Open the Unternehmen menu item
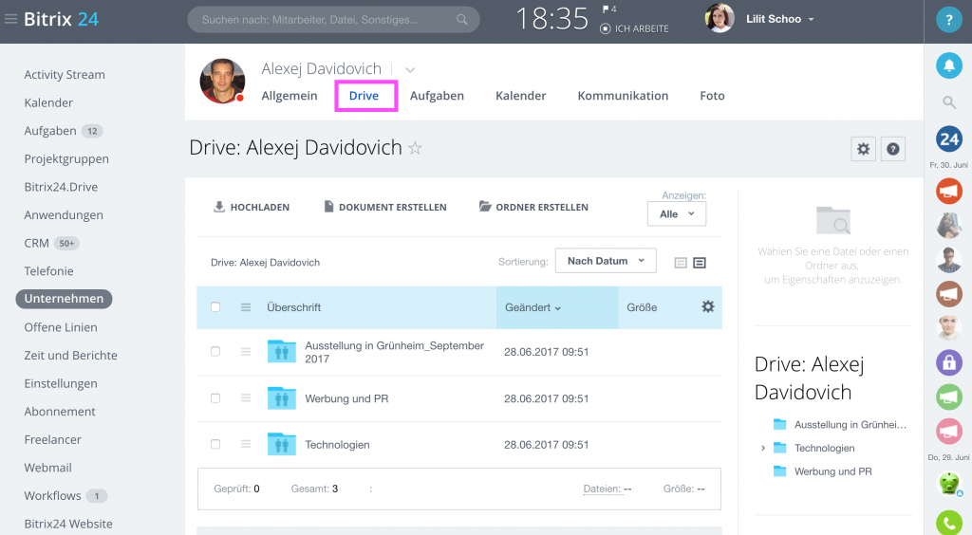 coord(64,299)
